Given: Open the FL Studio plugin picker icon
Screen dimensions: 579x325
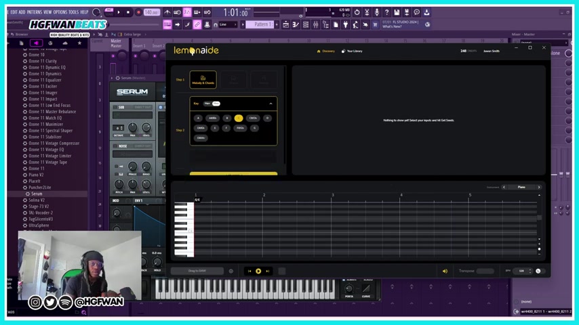Looking at the screenshot, I should pos(346,25).
